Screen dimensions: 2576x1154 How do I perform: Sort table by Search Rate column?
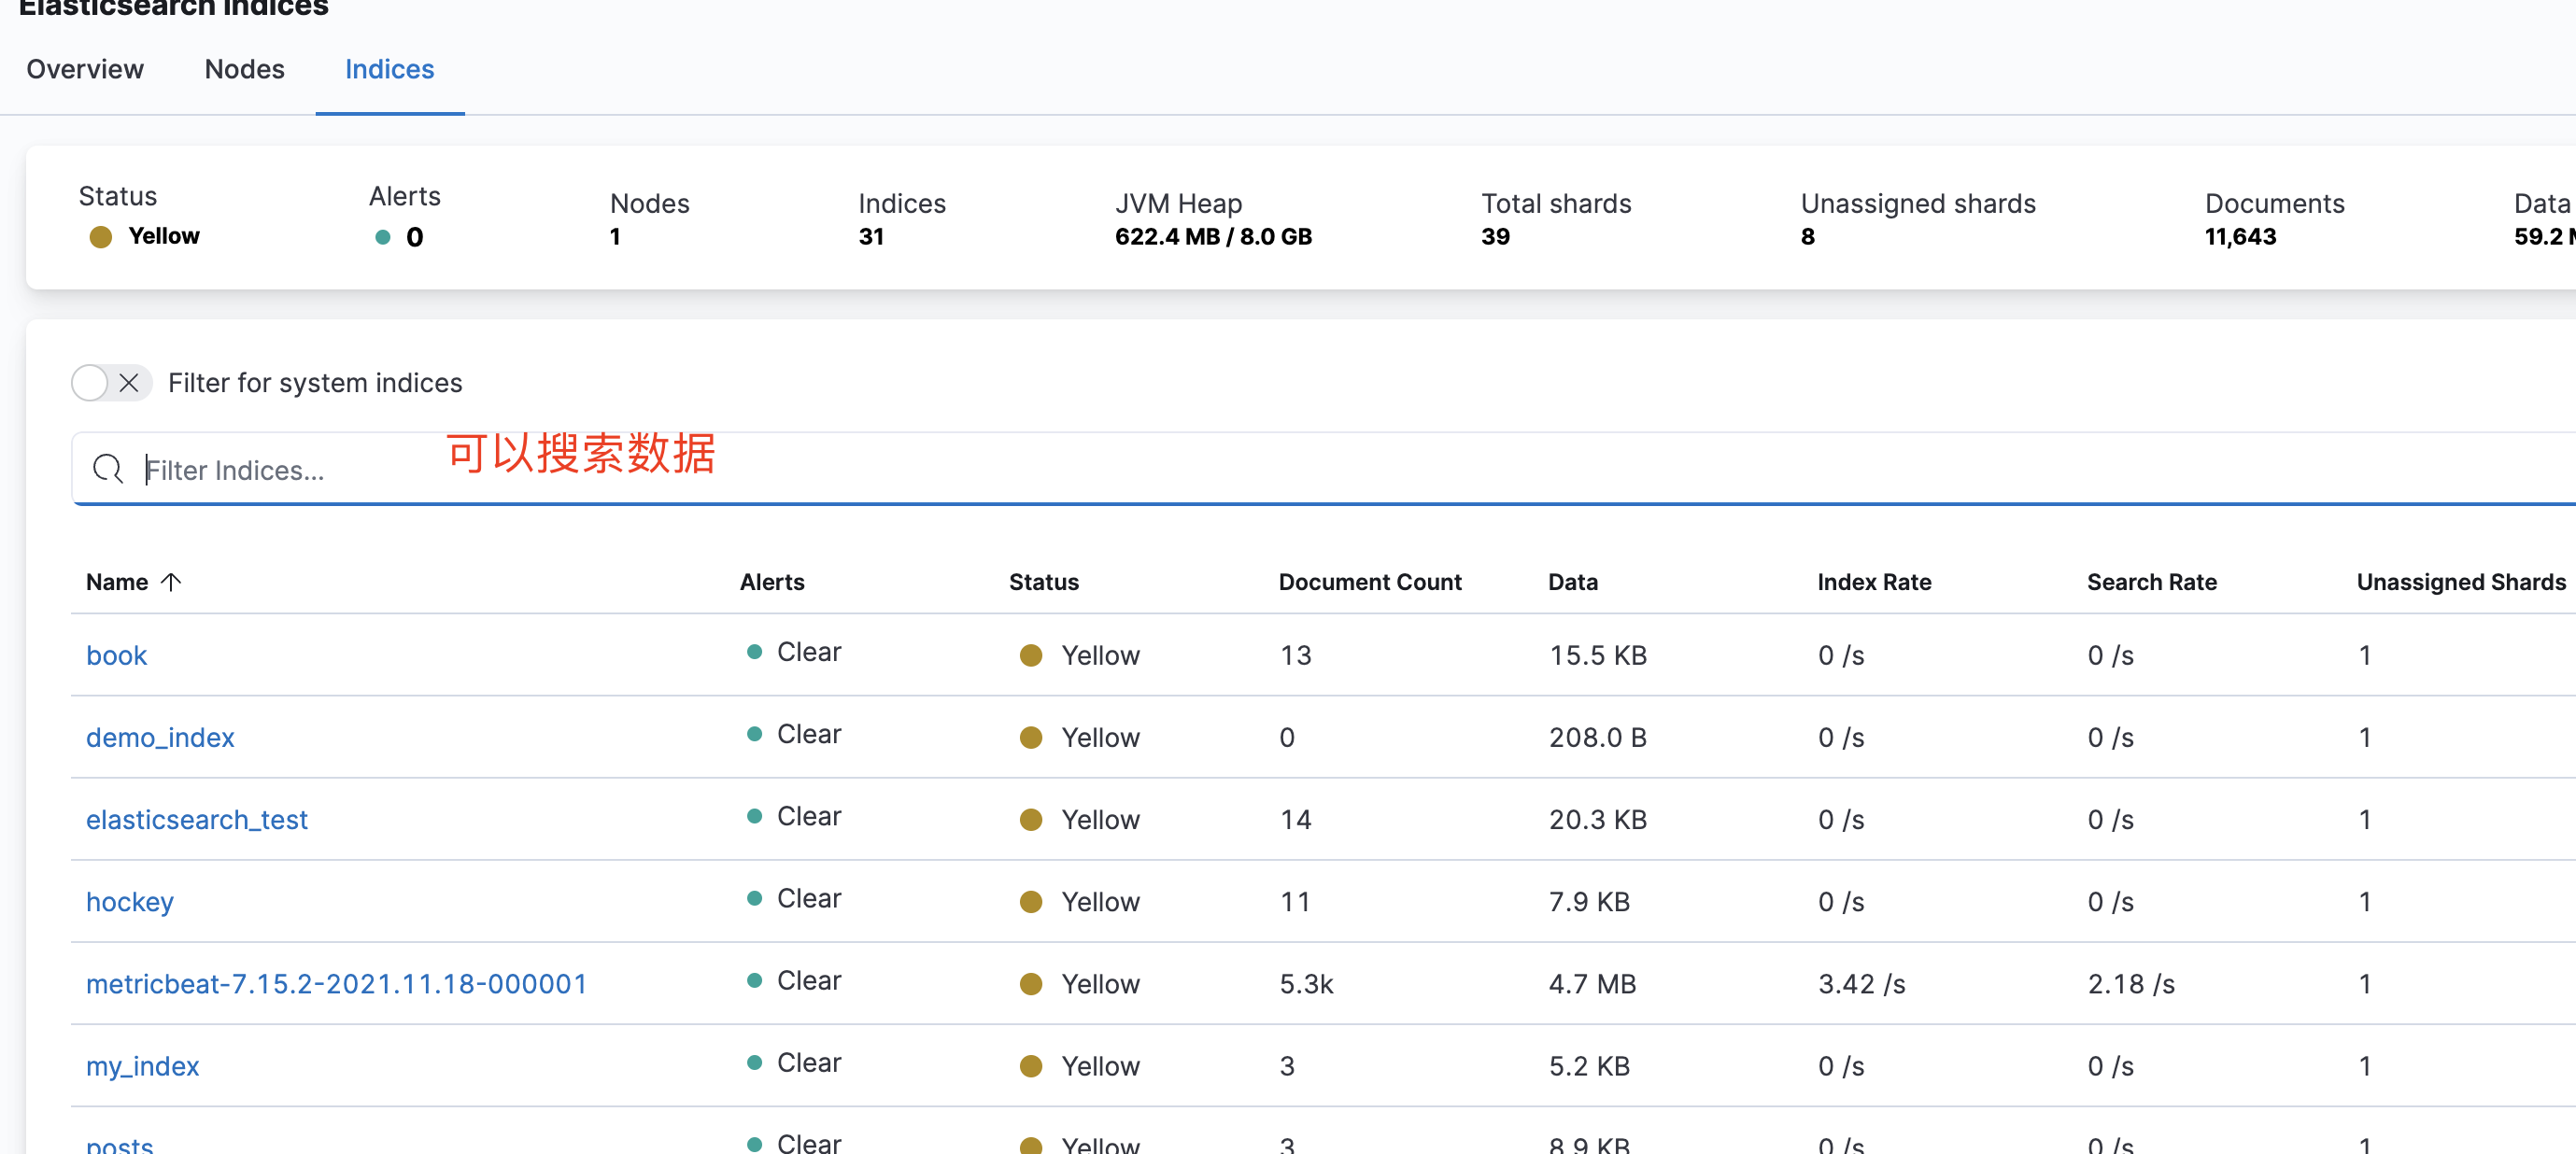(x=2151, y=582)
